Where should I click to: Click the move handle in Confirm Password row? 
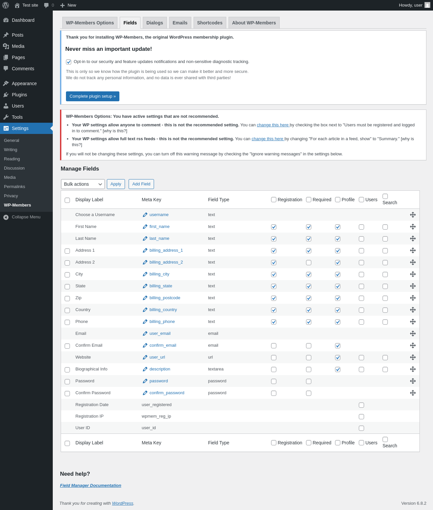pos(413,393)
